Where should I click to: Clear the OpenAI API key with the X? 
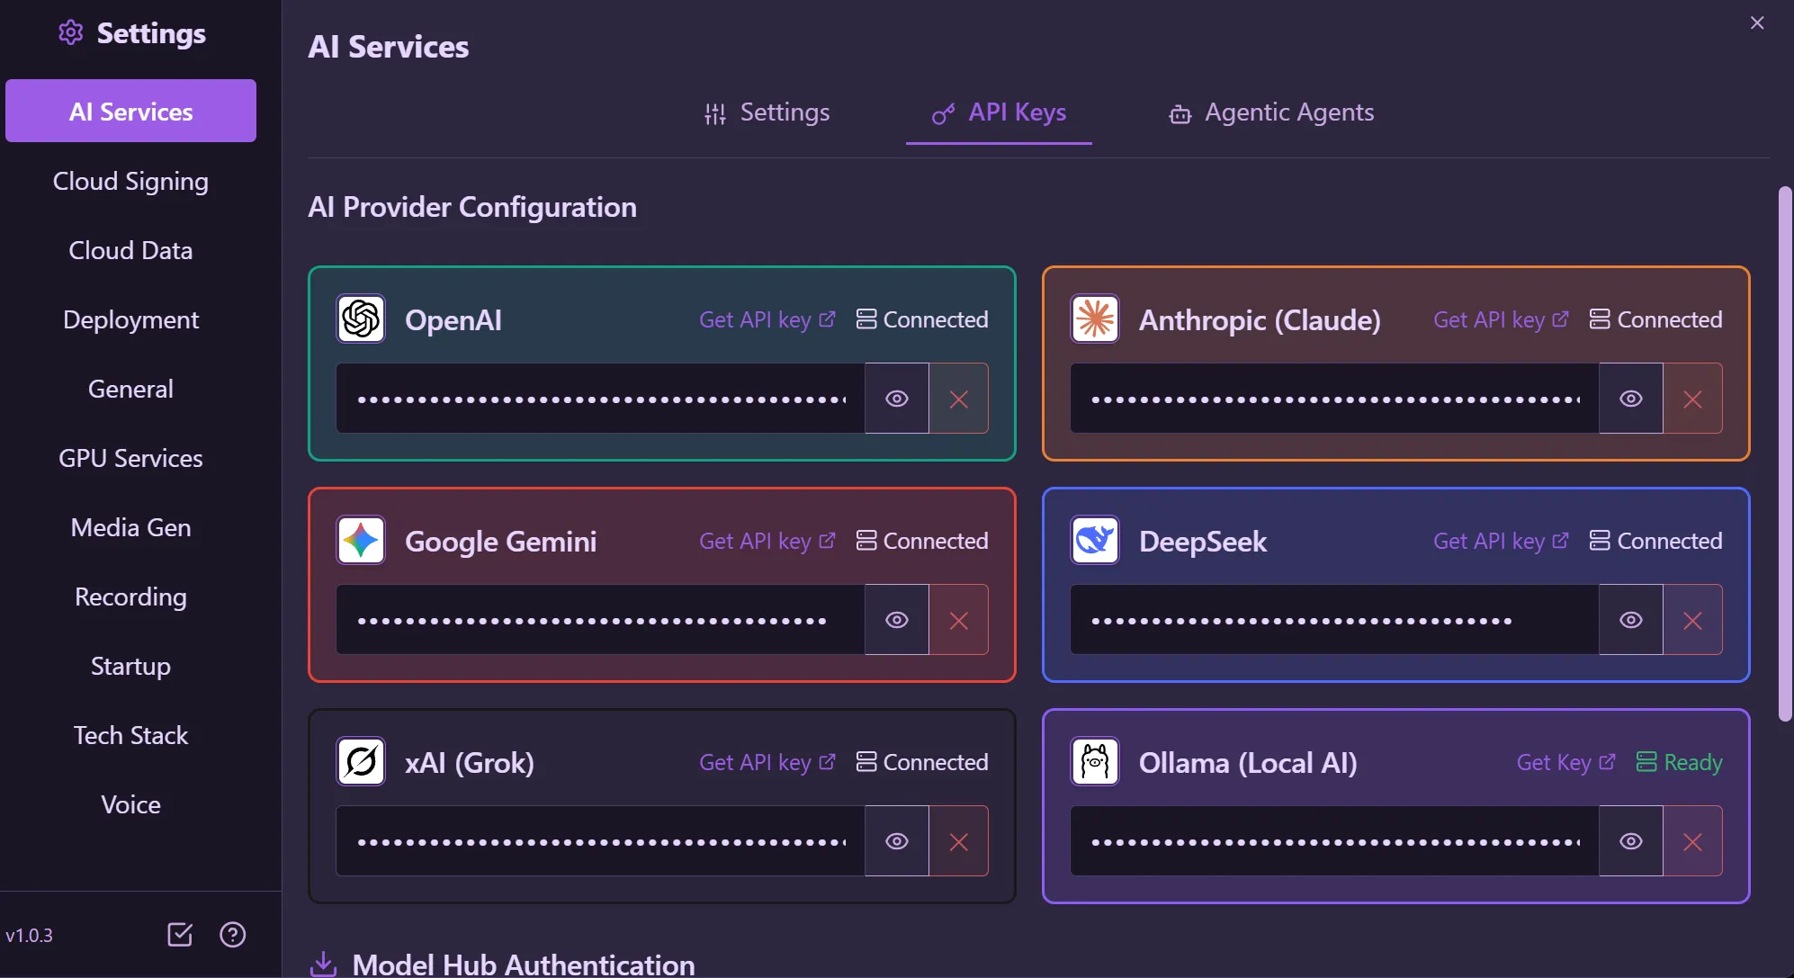(x=959, y=399)
